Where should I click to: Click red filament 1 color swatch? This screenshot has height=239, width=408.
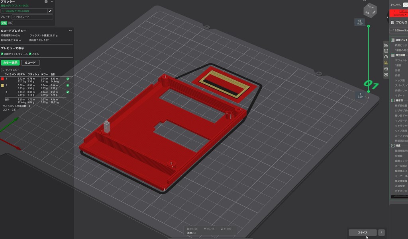tap(3, 79)
